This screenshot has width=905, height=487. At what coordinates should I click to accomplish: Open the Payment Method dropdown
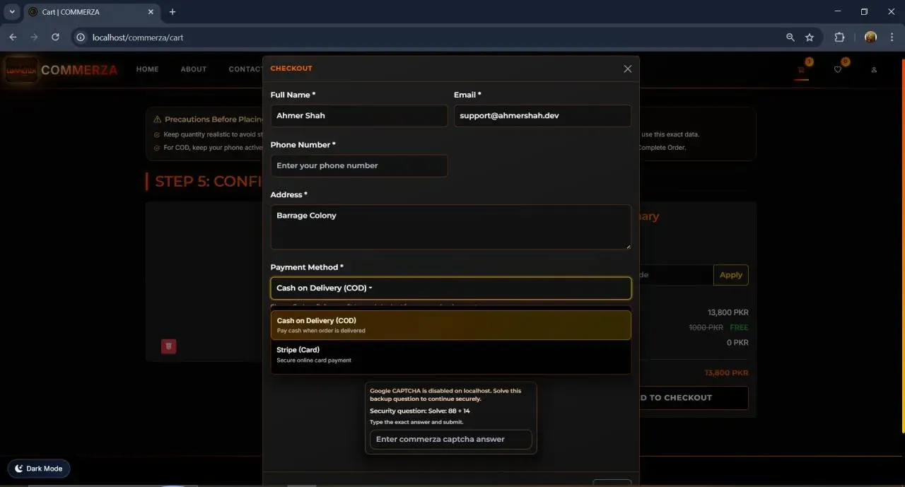pos(450,288)
